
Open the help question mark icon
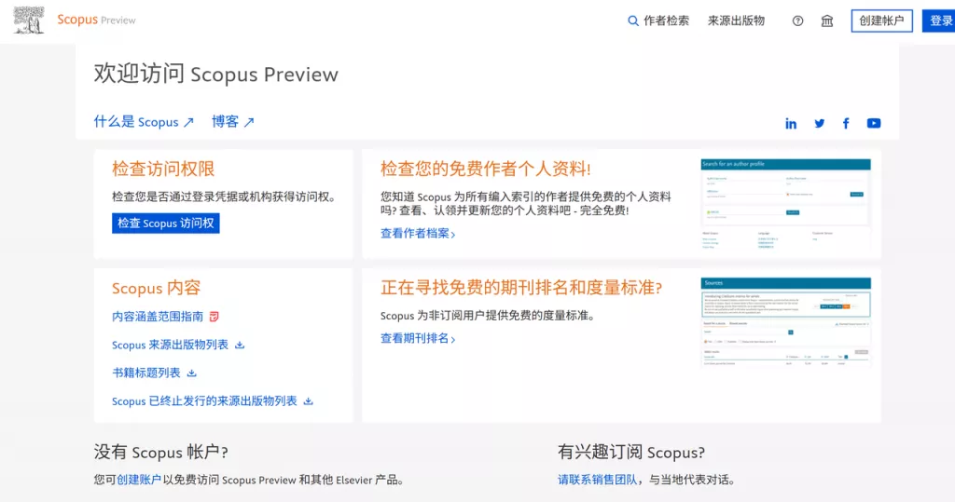coord(797,20)
